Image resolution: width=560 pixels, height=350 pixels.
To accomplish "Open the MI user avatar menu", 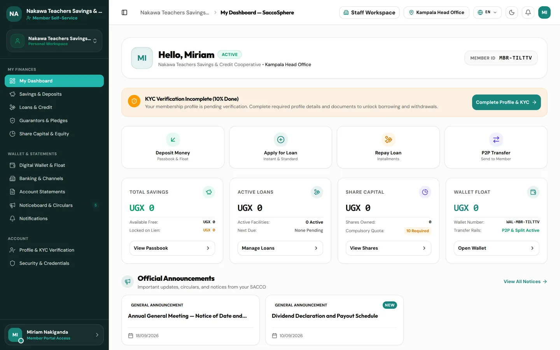I will [544, 12].
